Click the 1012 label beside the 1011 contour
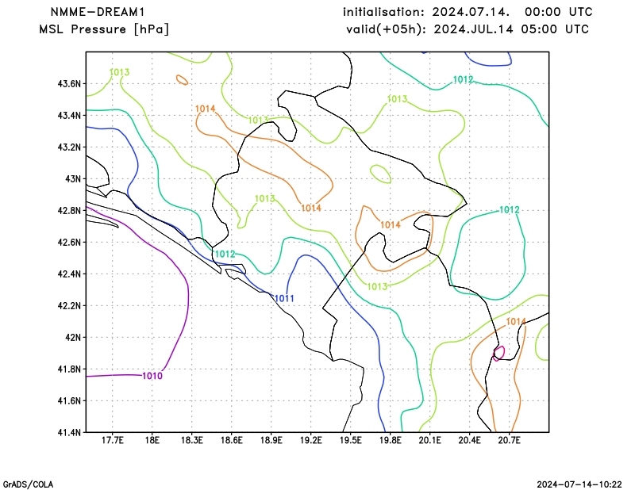This screenshot has height=490, width=635. tap(225, 254)
